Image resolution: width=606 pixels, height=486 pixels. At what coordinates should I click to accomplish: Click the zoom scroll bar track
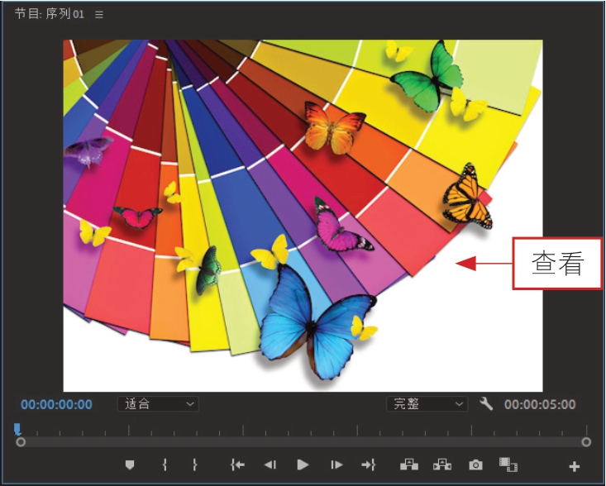(303, 442)
